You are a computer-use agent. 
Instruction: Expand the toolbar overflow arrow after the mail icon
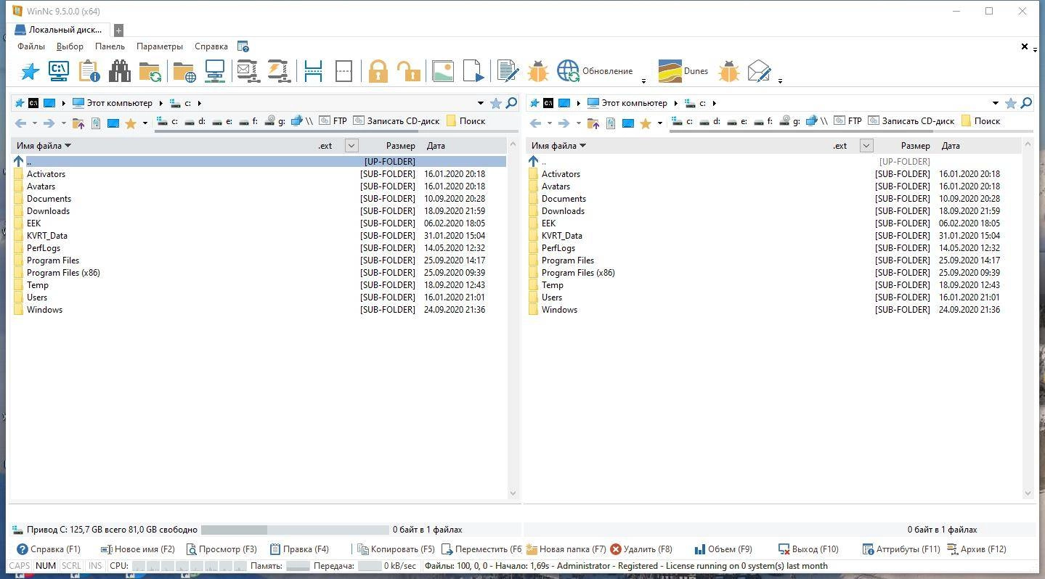click(780, 81)
